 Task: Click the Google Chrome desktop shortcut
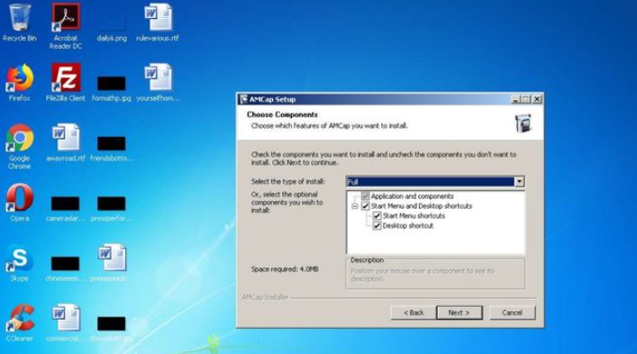click(20, 147)
